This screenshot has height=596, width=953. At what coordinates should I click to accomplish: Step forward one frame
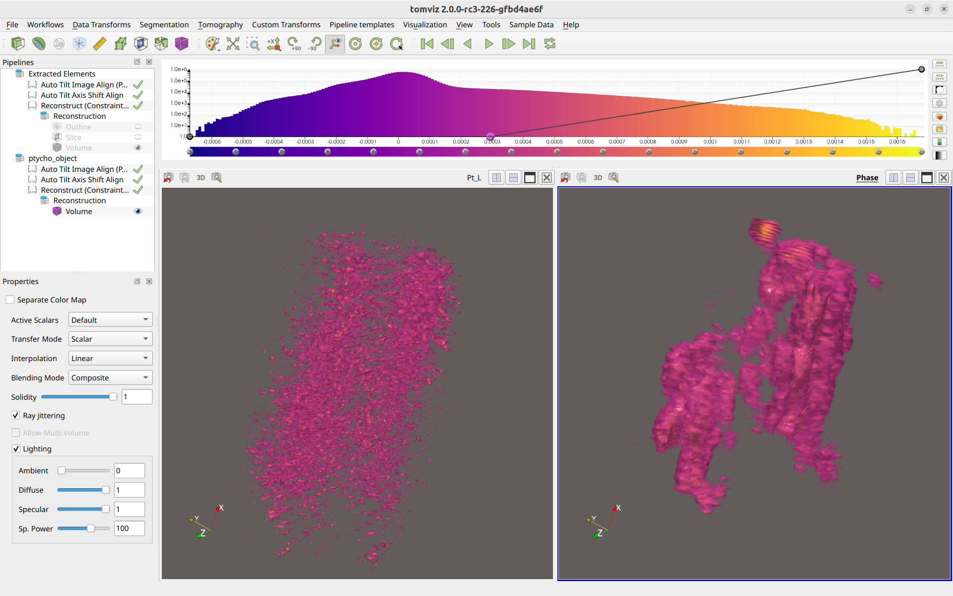508,44
